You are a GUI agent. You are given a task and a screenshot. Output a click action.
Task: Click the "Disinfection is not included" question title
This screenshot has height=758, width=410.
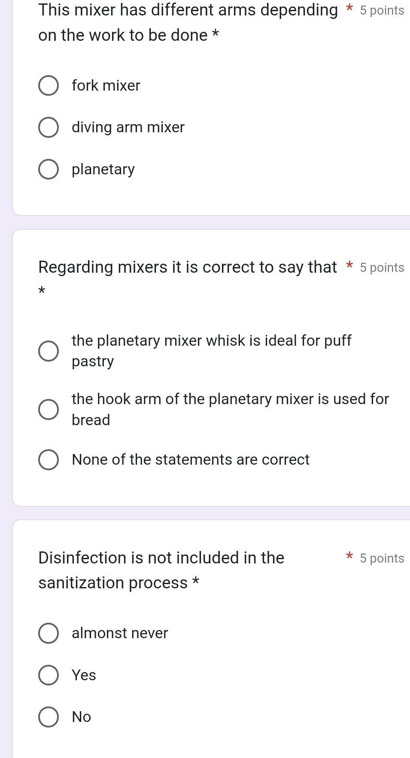coord(161,570)
